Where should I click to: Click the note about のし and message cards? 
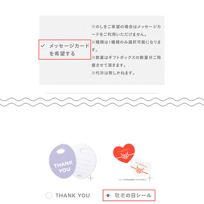[x=126, y=30]
